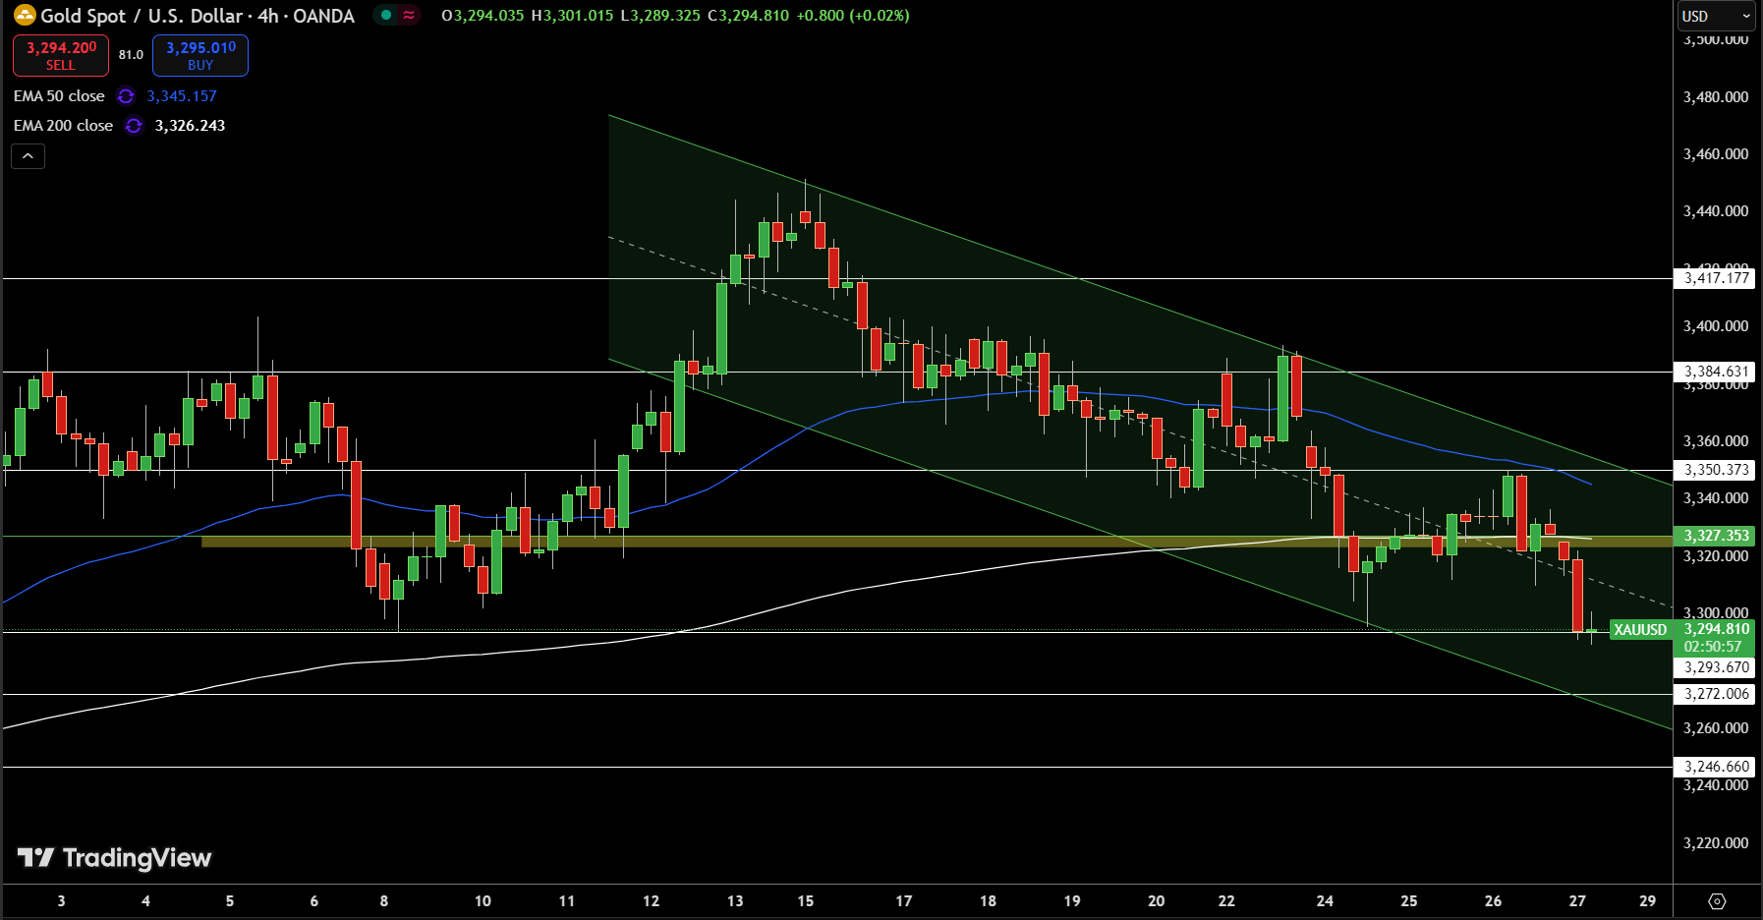The height and width of the screenshot is (920, 1763).
Task: Click the 3,246.660 price level label
Action: pos(1715,767)
